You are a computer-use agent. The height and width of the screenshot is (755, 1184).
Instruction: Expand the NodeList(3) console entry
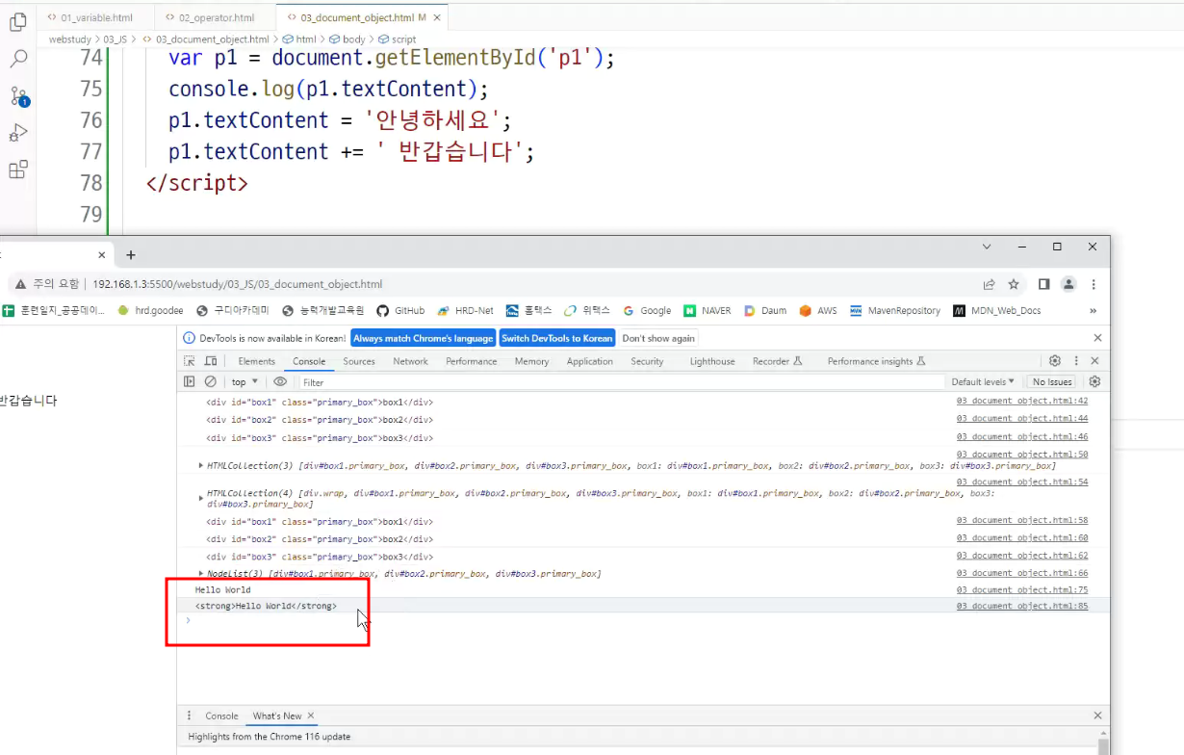pos(200,574)
